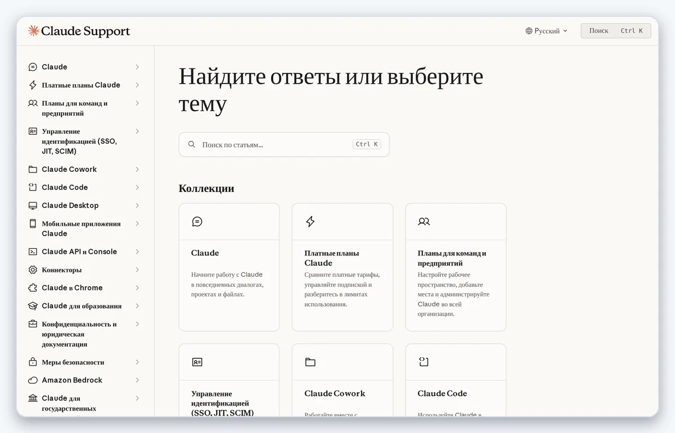This screenshot has height=433, width=675.
Task: Click the Claude Support starburst logo
Action: [x=33, y=31]
